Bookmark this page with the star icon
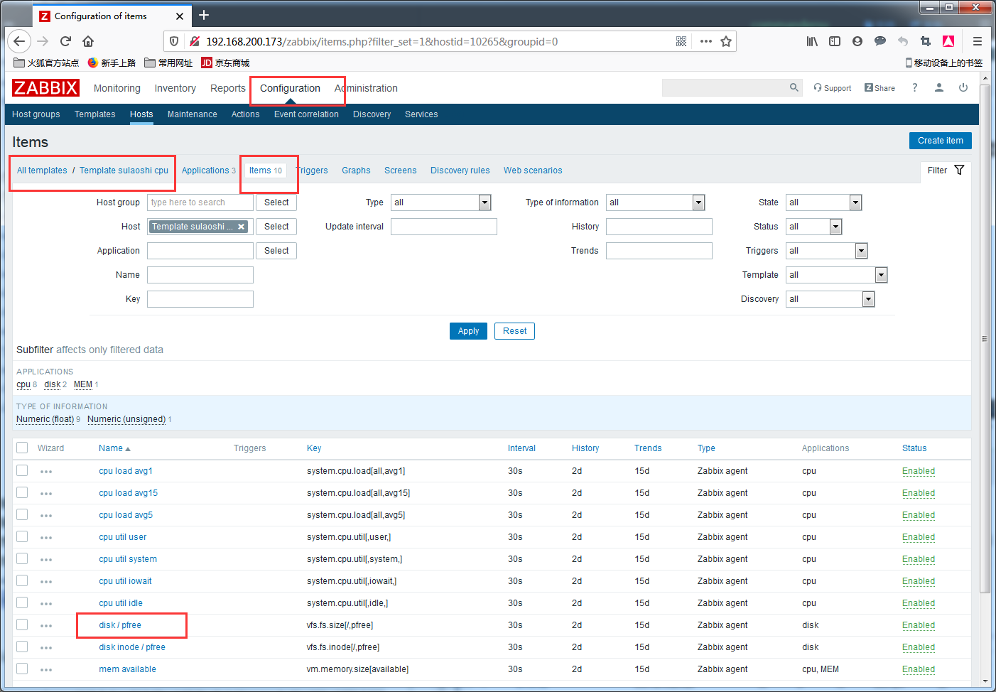The height and width of the screenshot is (692, 996). (x=726, y=41)
